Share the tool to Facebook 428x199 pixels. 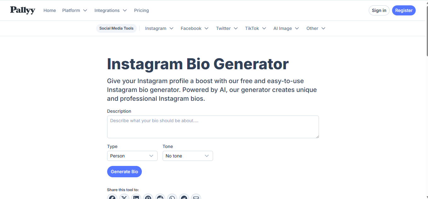coord(112,197)
